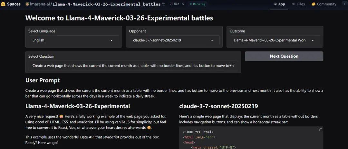Copy the code block with the copy icon

[320, 130]
